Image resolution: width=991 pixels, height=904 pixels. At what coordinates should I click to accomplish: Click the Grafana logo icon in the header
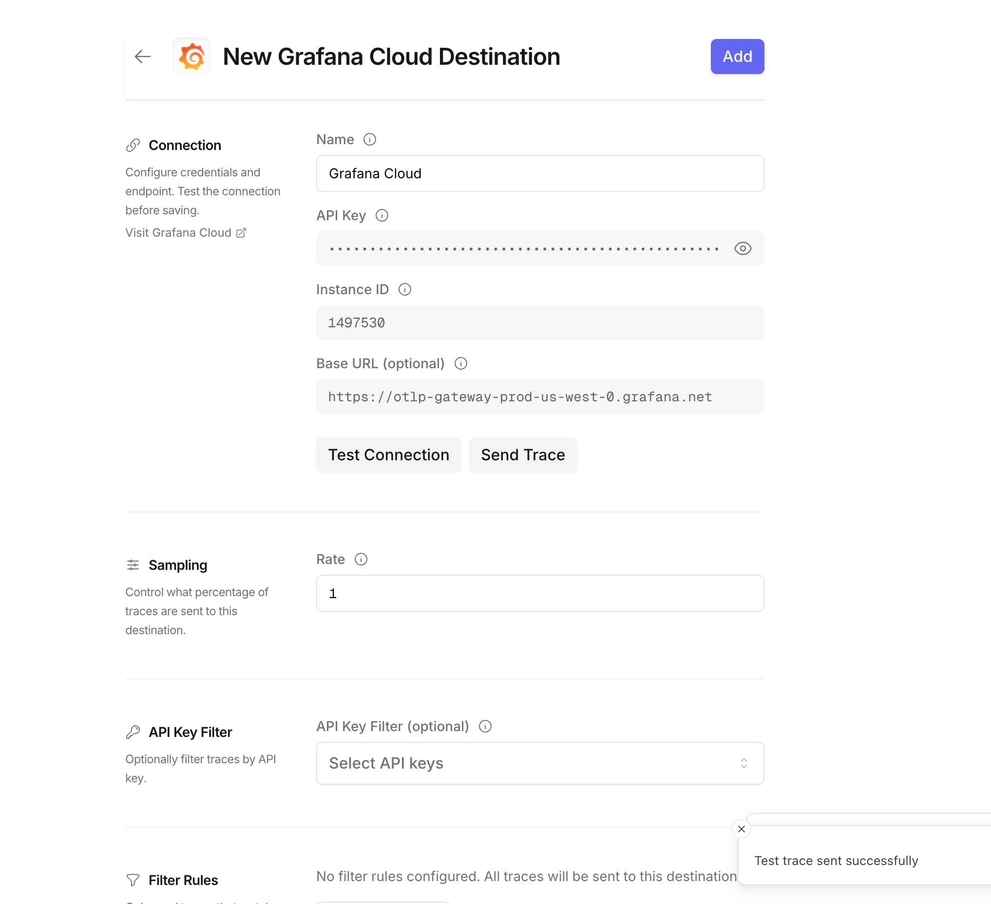click(191, 56)
